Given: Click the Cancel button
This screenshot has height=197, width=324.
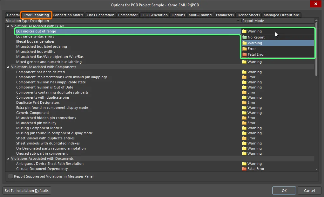Looking at the screenshot, I should 309,191.
